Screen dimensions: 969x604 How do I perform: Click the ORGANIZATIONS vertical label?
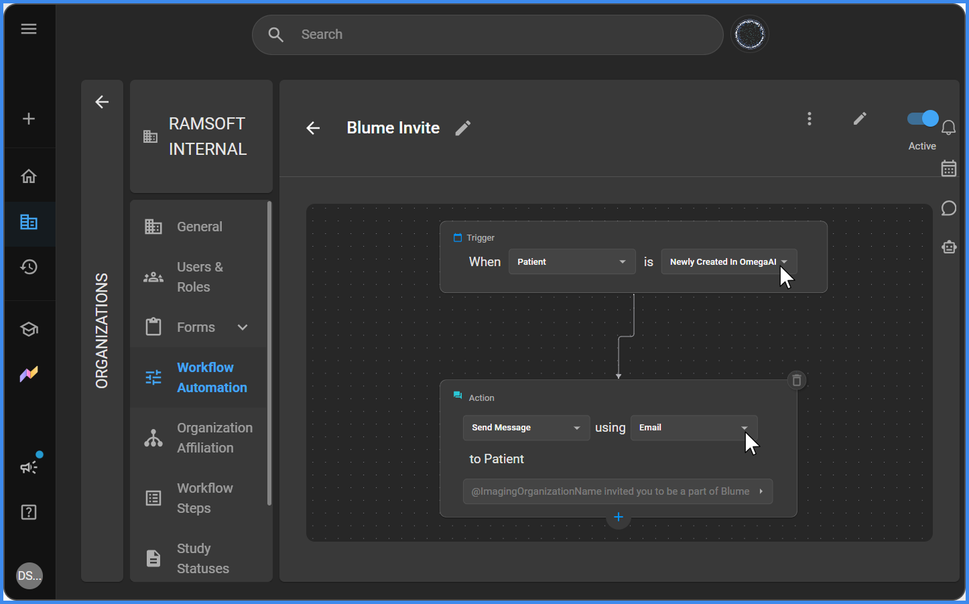coord(102,330)
